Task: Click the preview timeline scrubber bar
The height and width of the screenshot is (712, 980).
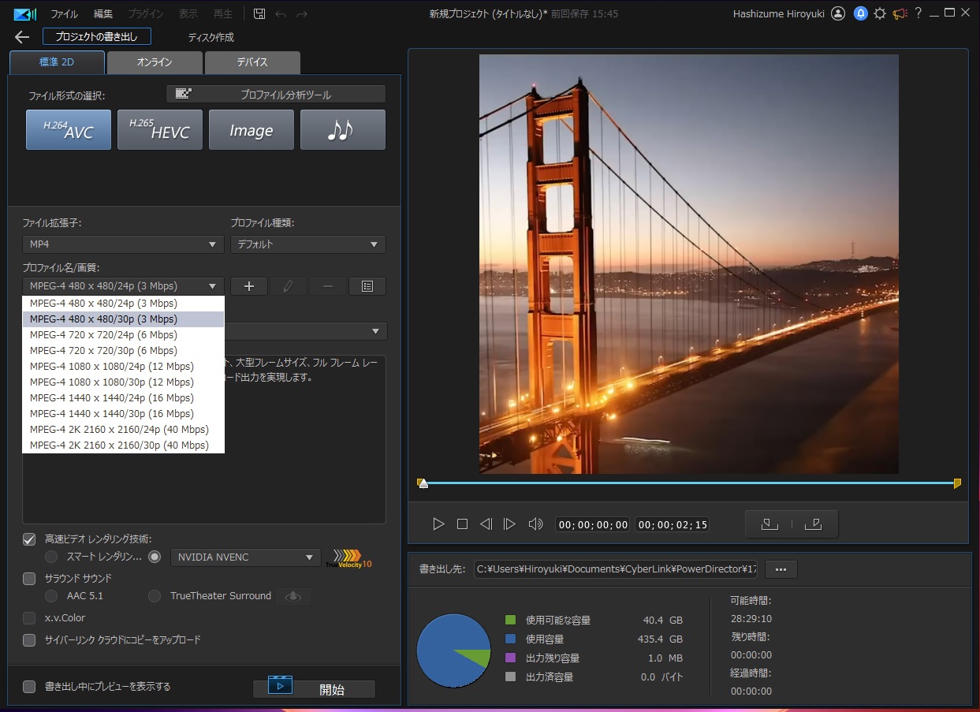Action: pyautogui.click(x=689, y=483)
